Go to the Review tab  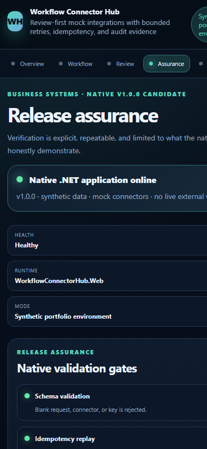click(x=120, y=64)
